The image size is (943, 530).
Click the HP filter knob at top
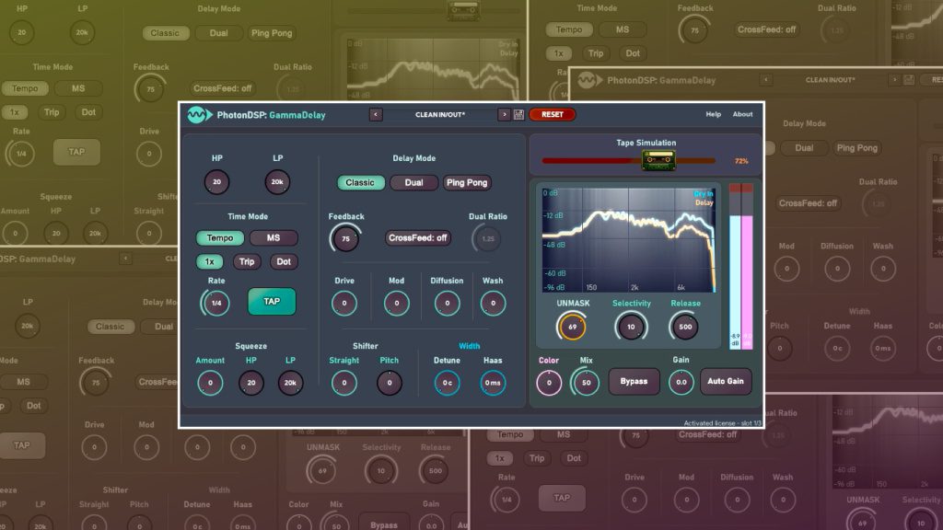(x=216, y=182)
